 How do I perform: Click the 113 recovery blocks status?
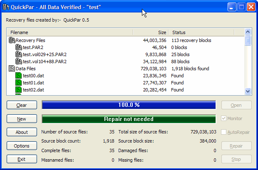pyautogui.click(x=191, y=40)
